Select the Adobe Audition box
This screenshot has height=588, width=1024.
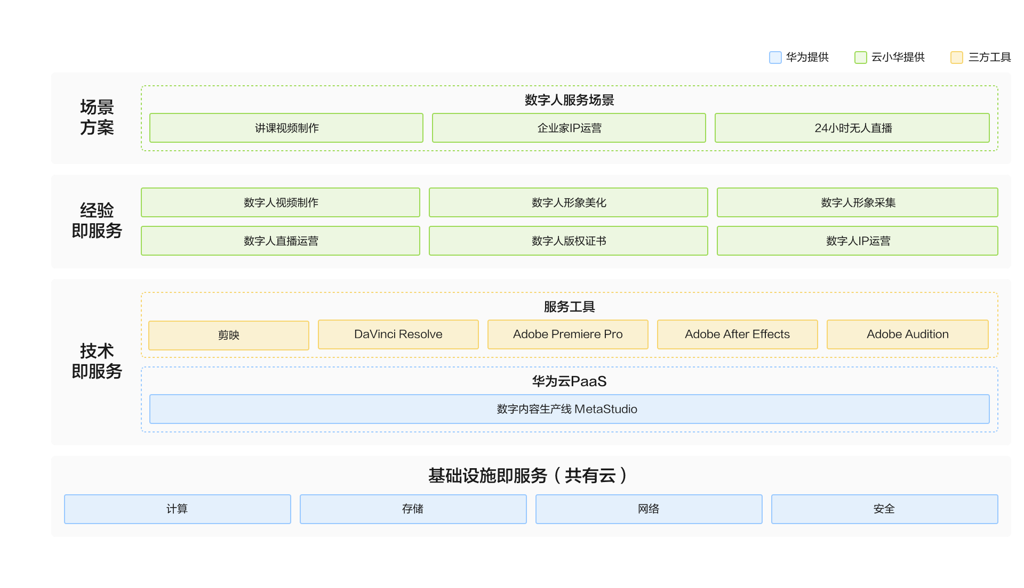coord(907,334)
